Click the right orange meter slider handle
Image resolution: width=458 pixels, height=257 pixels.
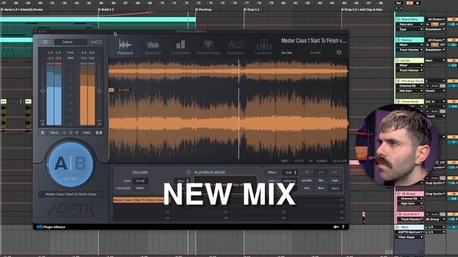click(99, 91)
